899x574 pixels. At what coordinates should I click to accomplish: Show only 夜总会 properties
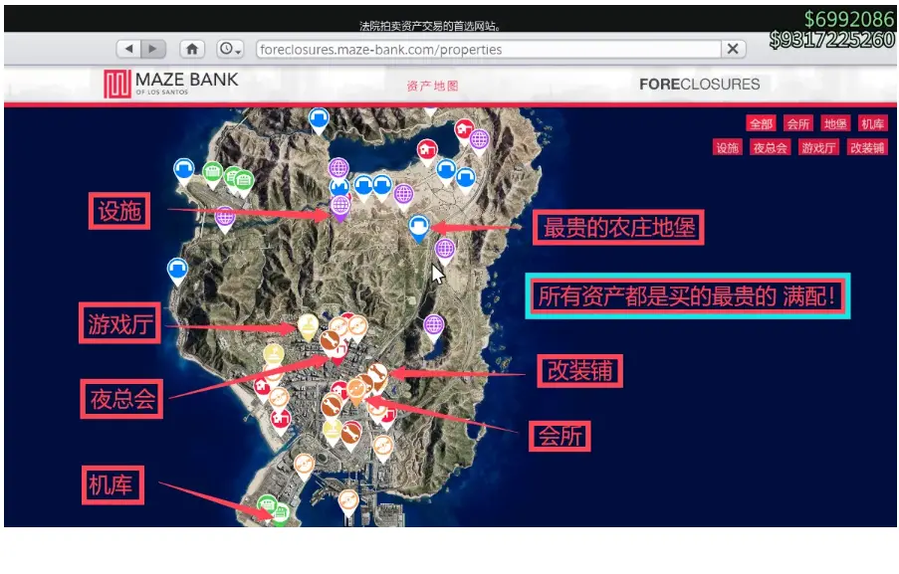[770, 148]
